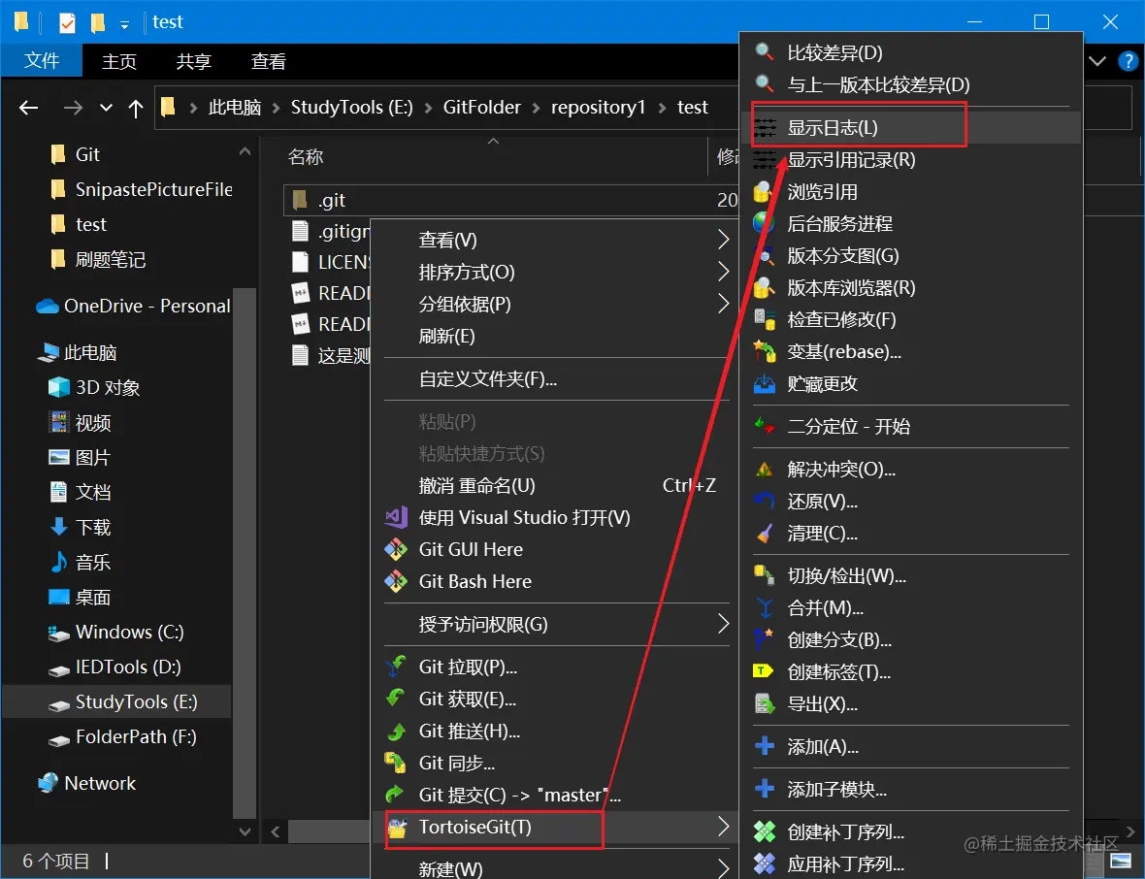1145x879 pixels.
Task: Open recent locations dropdown beside forward arrow
Action: pos(107,108)
